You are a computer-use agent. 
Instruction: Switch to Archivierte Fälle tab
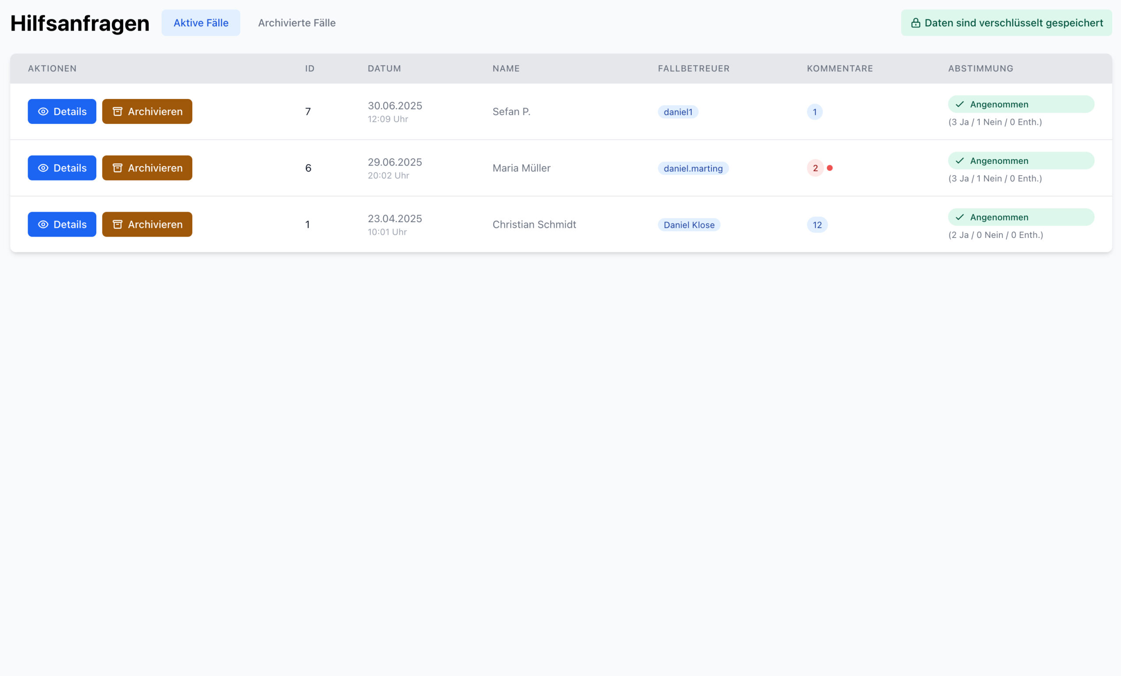(296, 23)
